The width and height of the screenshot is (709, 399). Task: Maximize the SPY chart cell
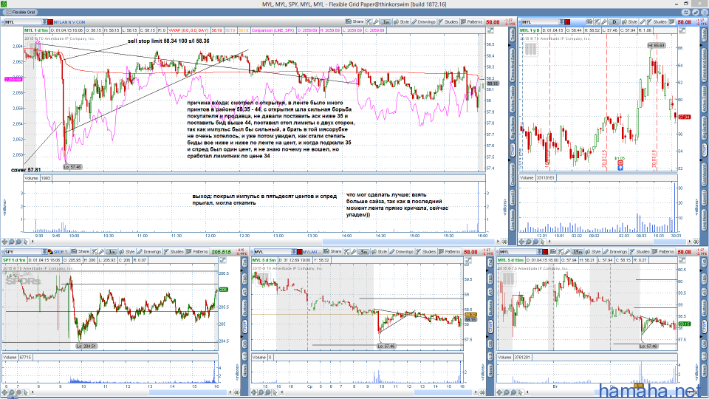point(223,260)
